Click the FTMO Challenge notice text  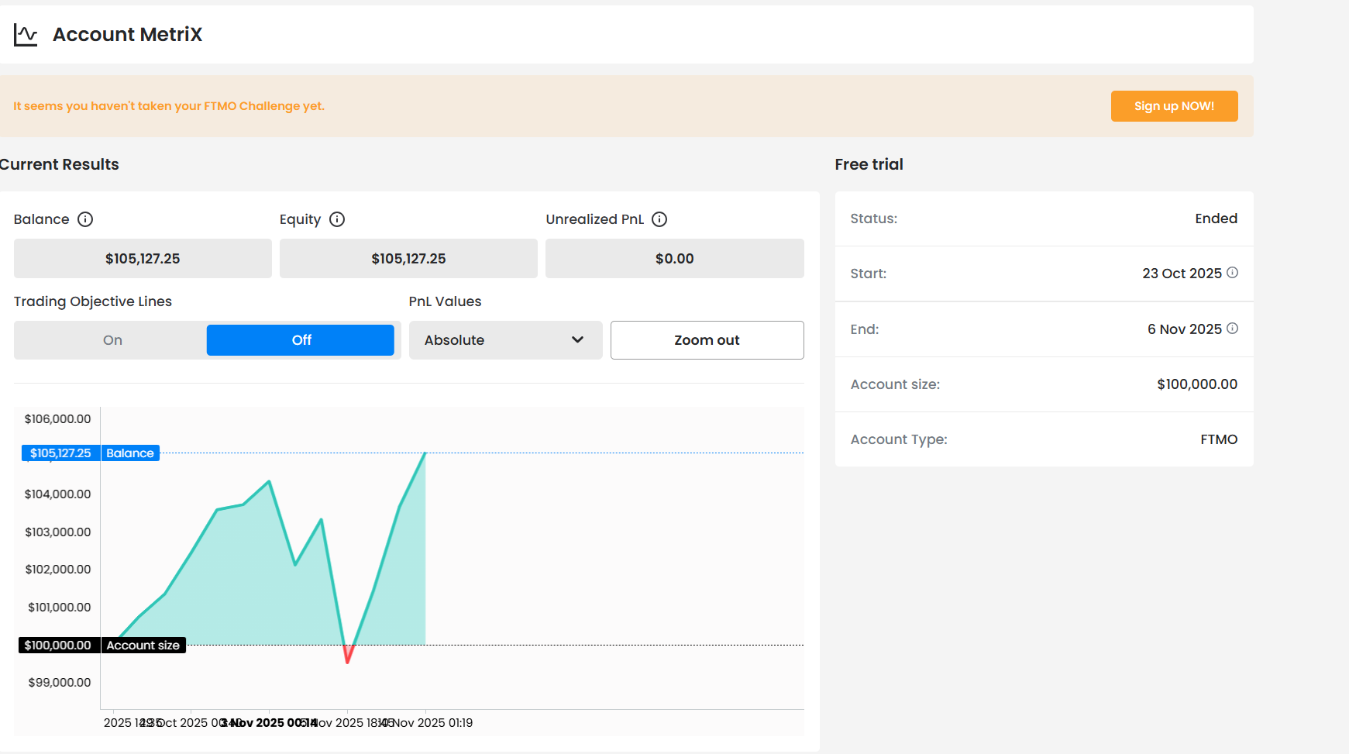169,106
